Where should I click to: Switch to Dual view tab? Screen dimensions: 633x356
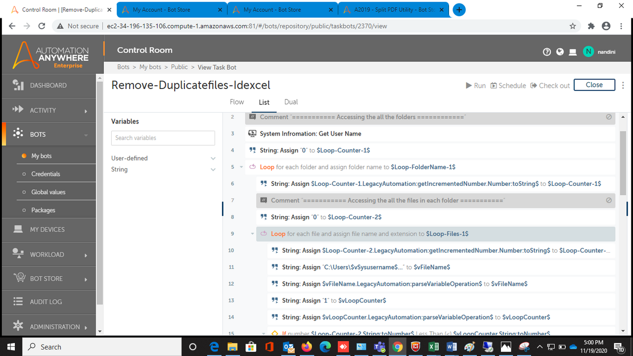tap(291, 102)
